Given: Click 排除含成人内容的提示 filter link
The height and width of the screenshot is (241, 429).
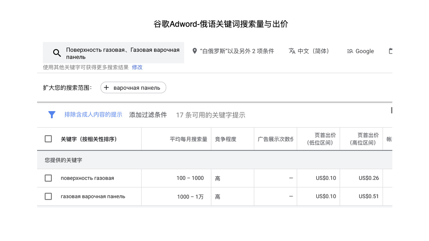Looking at the screenshot, I should 93,115.
